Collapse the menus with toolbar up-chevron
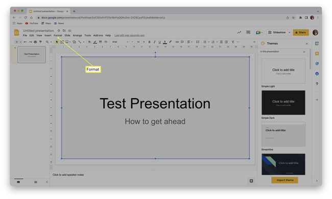 (x=254, y=42)
